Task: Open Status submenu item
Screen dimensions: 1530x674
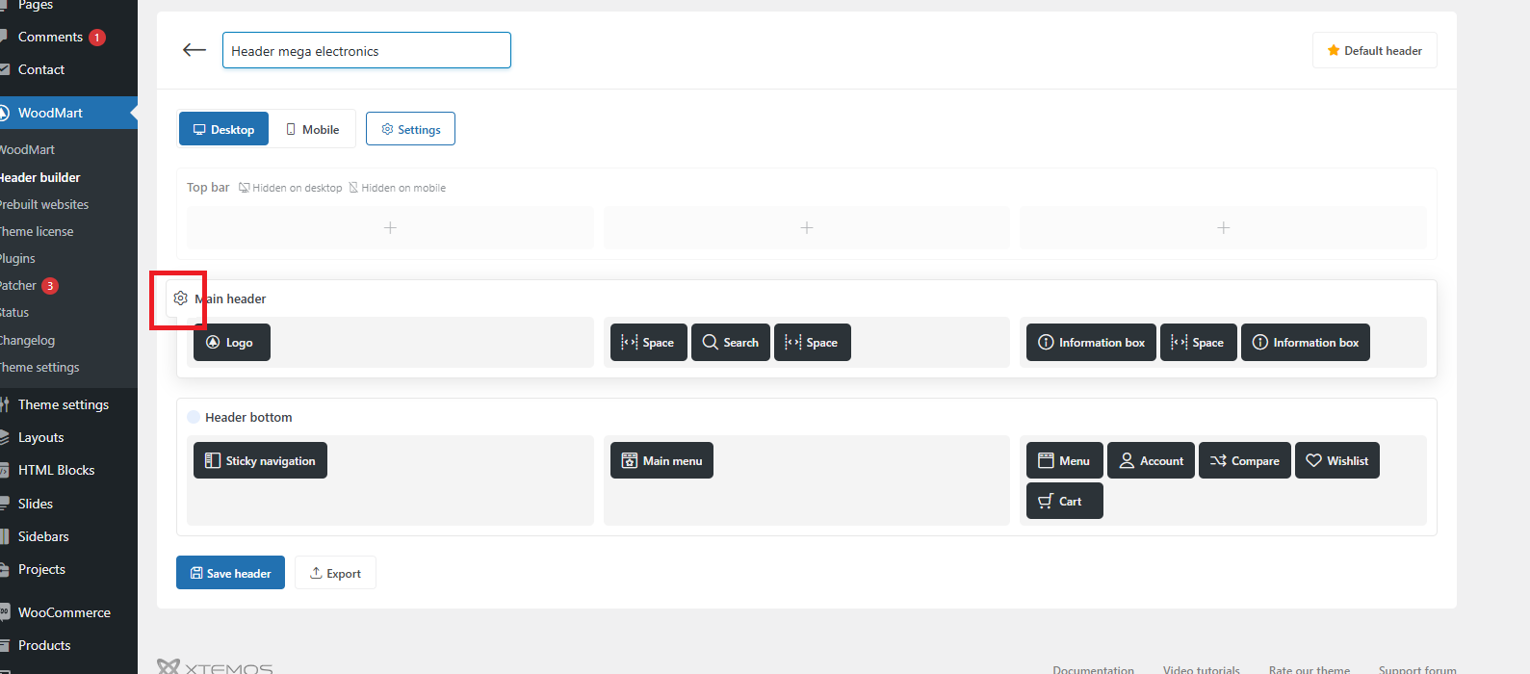Action: (14, 312)
